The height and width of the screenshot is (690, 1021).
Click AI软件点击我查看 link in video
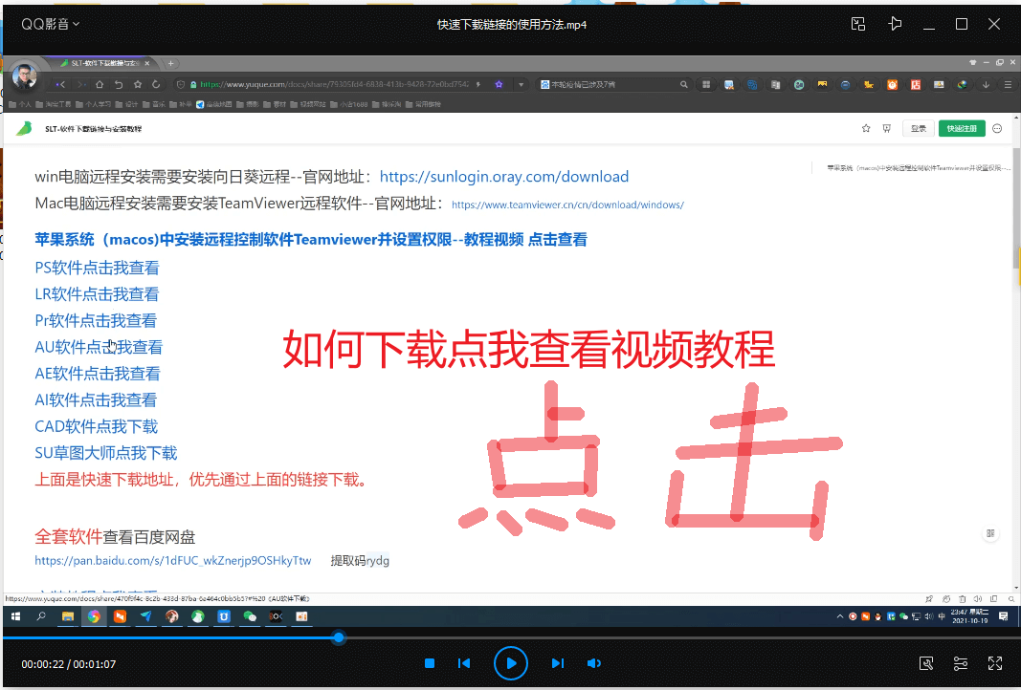(x=96, y=400)
